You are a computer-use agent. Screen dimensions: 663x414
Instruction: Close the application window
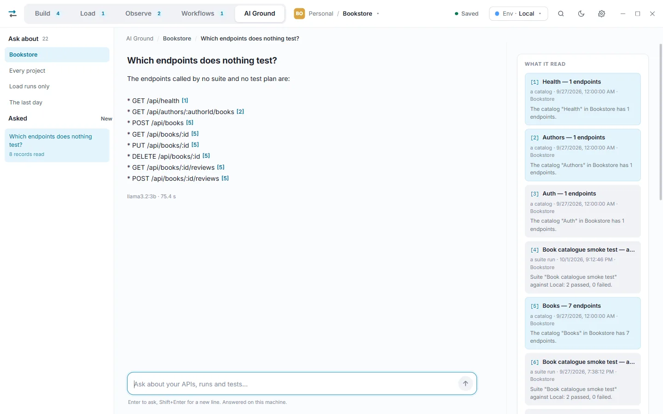[x=652, y=14]
